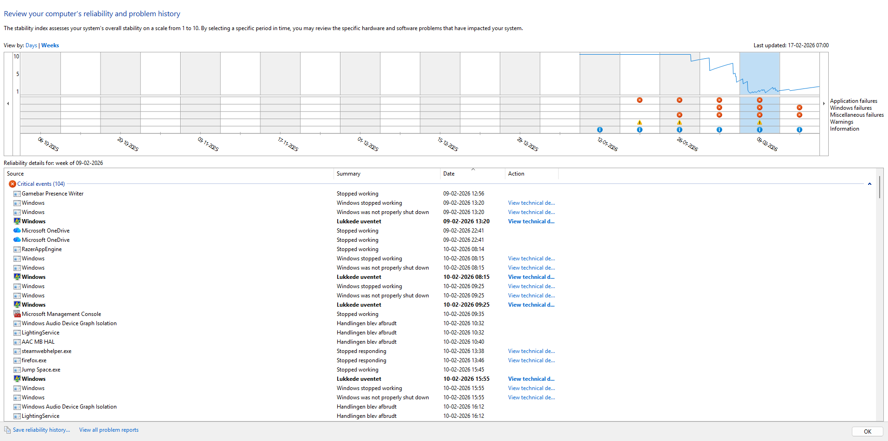Viewport: 888px width, 441px height.
Task: Click the date cell '10-02-2026 10:40'
Action: click(464, 342)
